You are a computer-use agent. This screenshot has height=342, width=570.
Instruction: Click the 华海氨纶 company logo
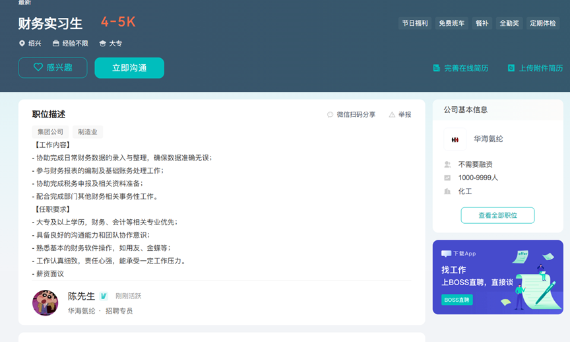455,139
